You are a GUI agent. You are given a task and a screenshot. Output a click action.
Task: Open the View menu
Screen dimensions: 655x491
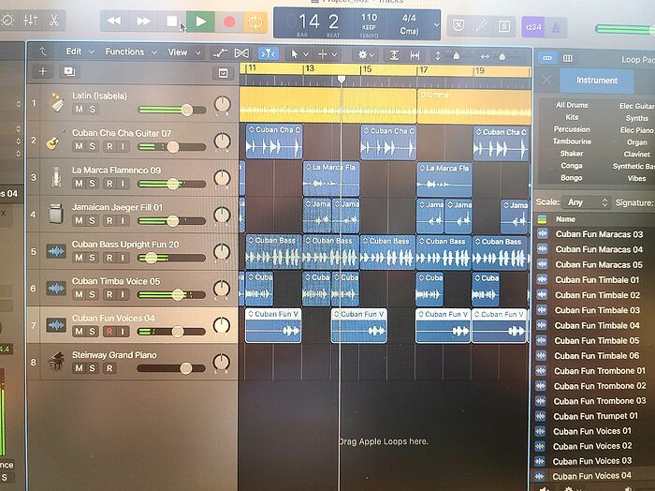click(x=184, y=52)
